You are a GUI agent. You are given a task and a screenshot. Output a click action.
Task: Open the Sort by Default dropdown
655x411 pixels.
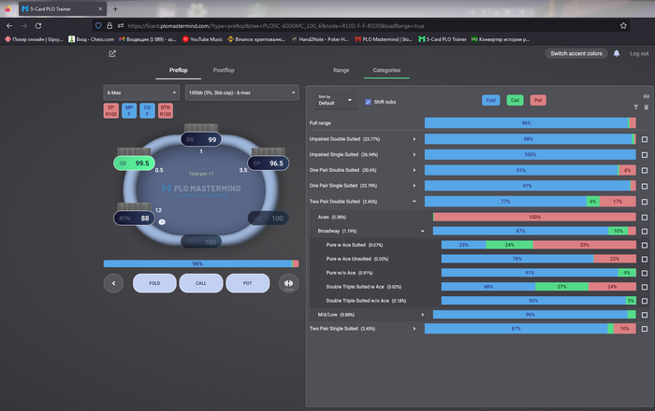point(335,100)
